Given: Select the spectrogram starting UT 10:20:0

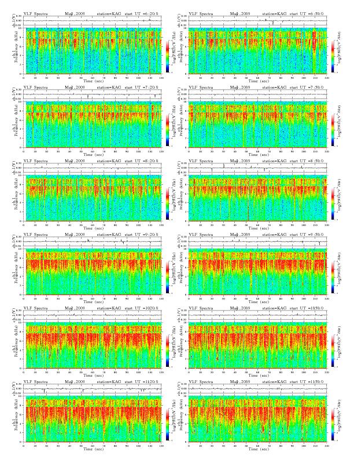Looking at the screenshot, I should (x=93, y=345).
